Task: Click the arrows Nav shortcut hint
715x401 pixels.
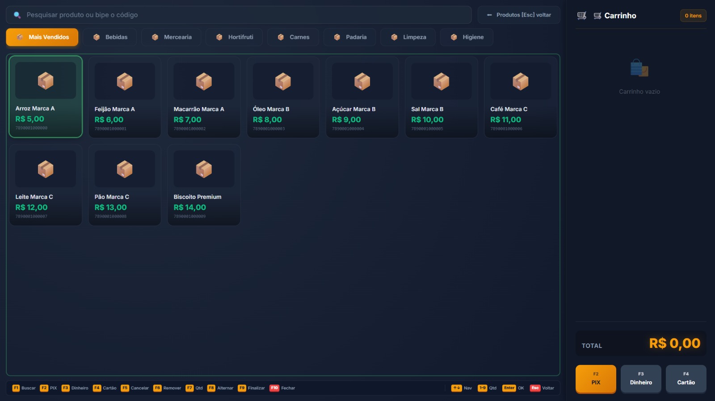Action: coord(462,388)
